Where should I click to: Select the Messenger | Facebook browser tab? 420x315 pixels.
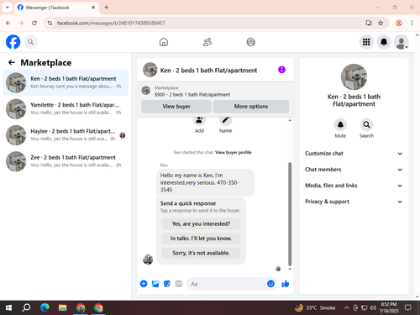56,8
